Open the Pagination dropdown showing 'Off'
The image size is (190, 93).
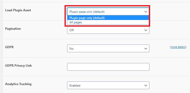pyautogui.click(x=108, y=30)
